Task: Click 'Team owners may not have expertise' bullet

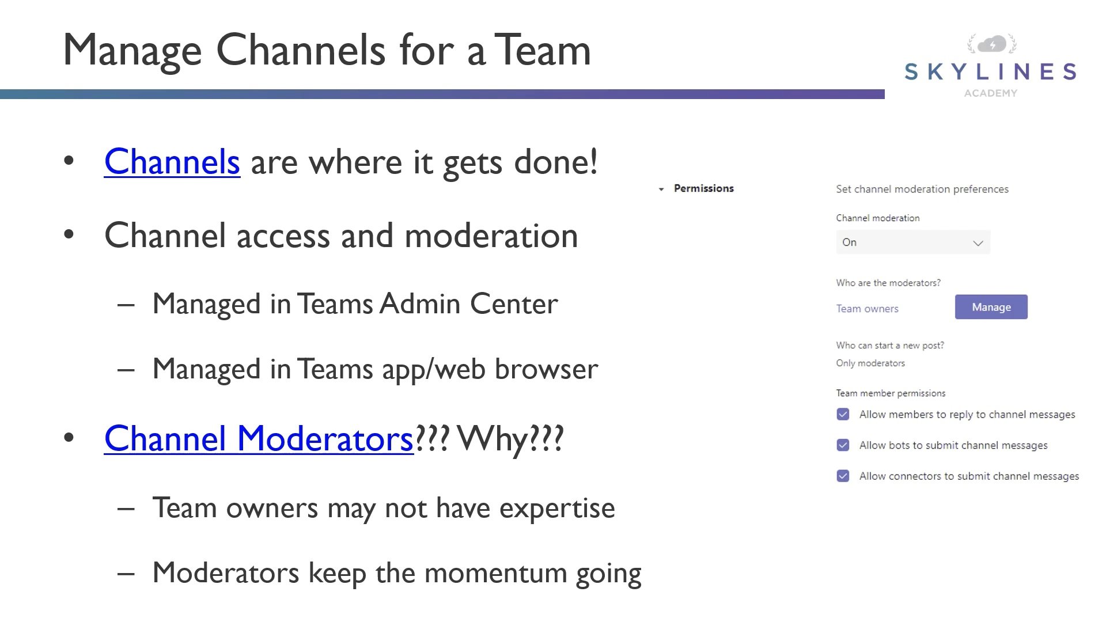Action: pyautogui.click(x=384, y=508)
